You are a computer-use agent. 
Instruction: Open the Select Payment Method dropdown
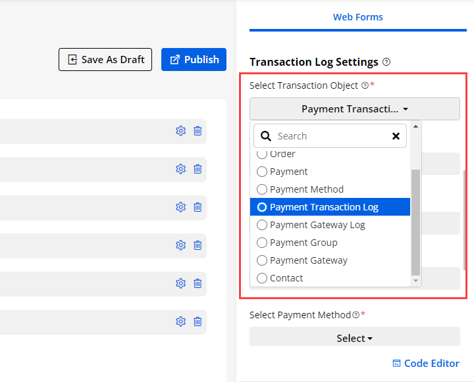click(354, 338)
